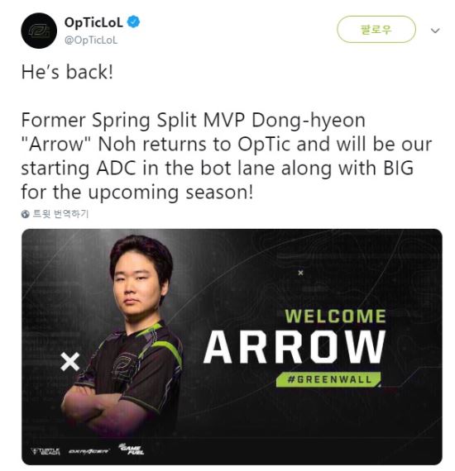Viewport: 455px width, 471px height.
Task: Open the attached welcome image
Action: pos(232,347)
